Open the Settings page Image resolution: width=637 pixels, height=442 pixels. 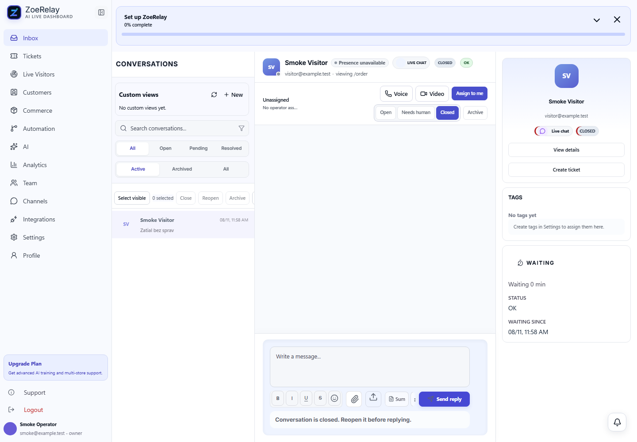point(56,237)
